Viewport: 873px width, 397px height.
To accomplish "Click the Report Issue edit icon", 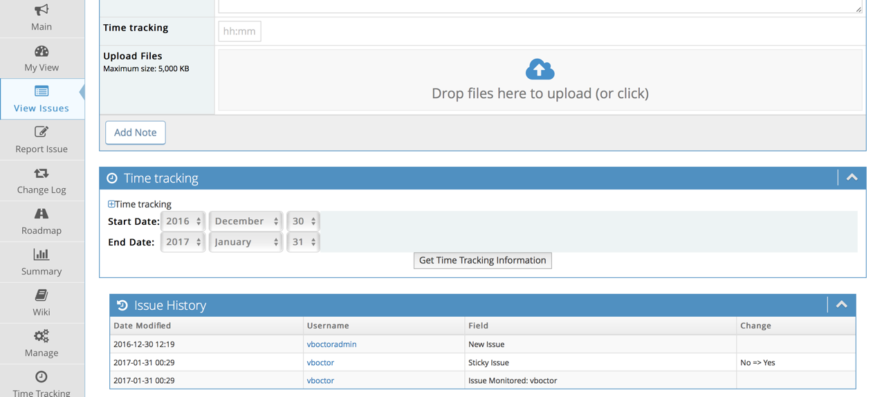I will tap(42, 131).
